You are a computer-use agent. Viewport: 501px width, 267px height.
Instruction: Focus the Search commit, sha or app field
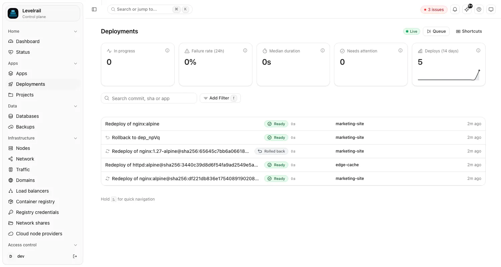149,98
